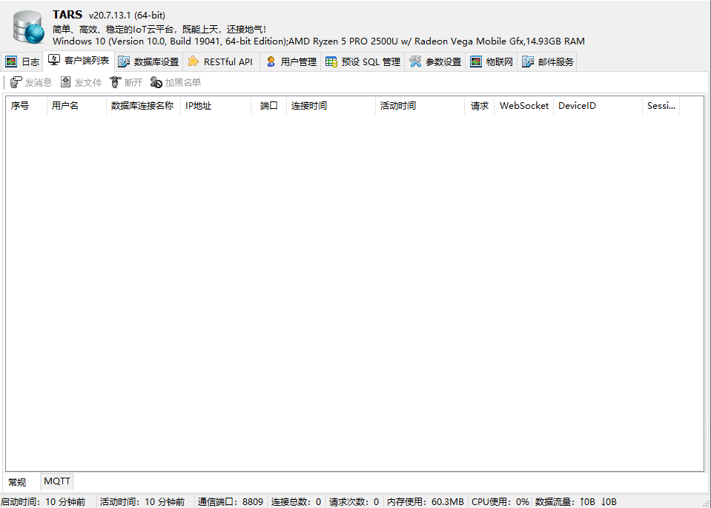Click the DeviceID column header
Viewport: 711px width, 508px height.
[598, 105]
